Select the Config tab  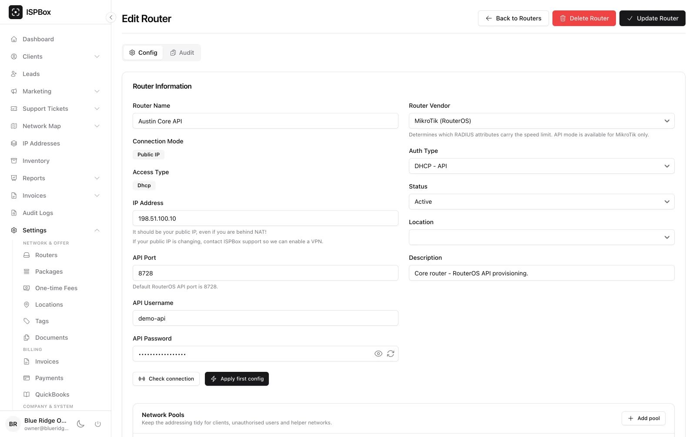[x=143, y=53]
